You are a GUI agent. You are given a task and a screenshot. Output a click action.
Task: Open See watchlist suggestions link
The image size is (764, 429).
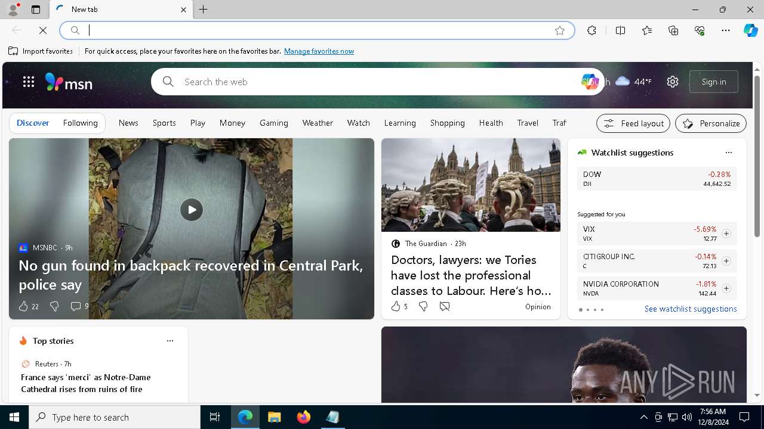[691, 309]
